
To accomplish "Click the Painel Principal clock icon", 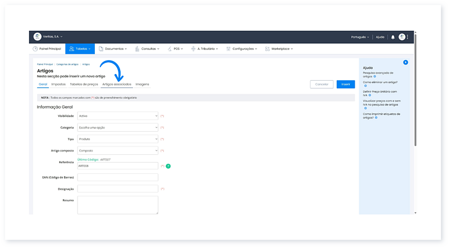I will pos(35,49).
